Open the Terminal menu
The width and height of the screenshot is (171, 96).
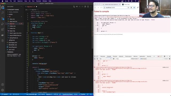coord(38,1)
